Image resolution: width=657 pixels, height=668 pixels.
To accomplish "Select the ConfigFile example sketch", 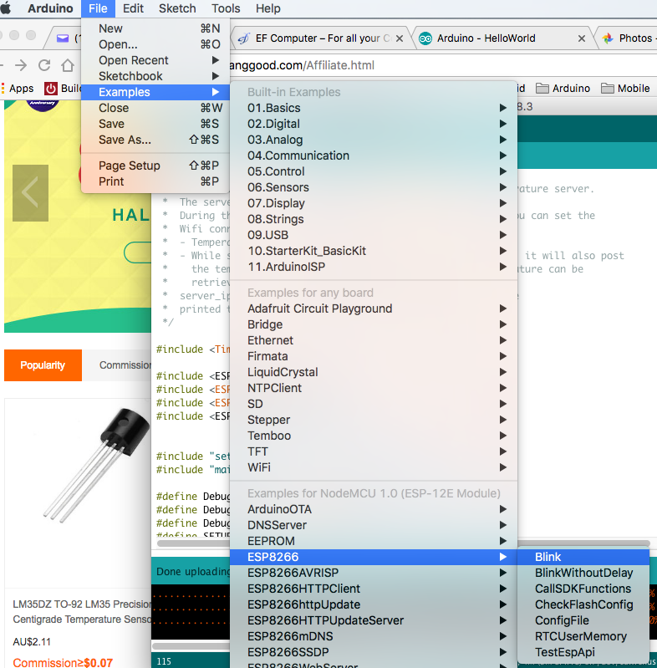I will click(x=583, y=620).
